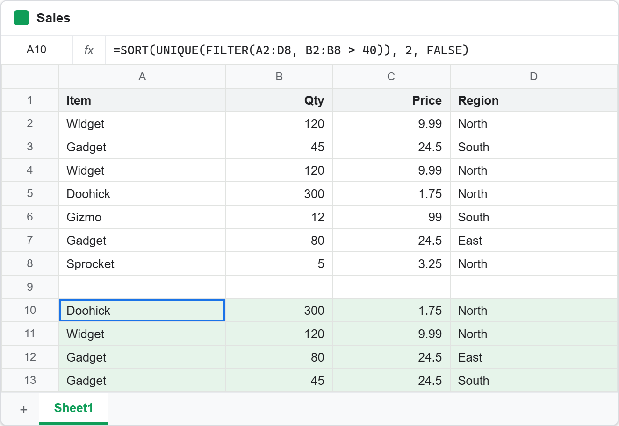The width and height of the screenshot is (619, 426).
Task: Click the A10 name box
Action: [x=36, y=50]
